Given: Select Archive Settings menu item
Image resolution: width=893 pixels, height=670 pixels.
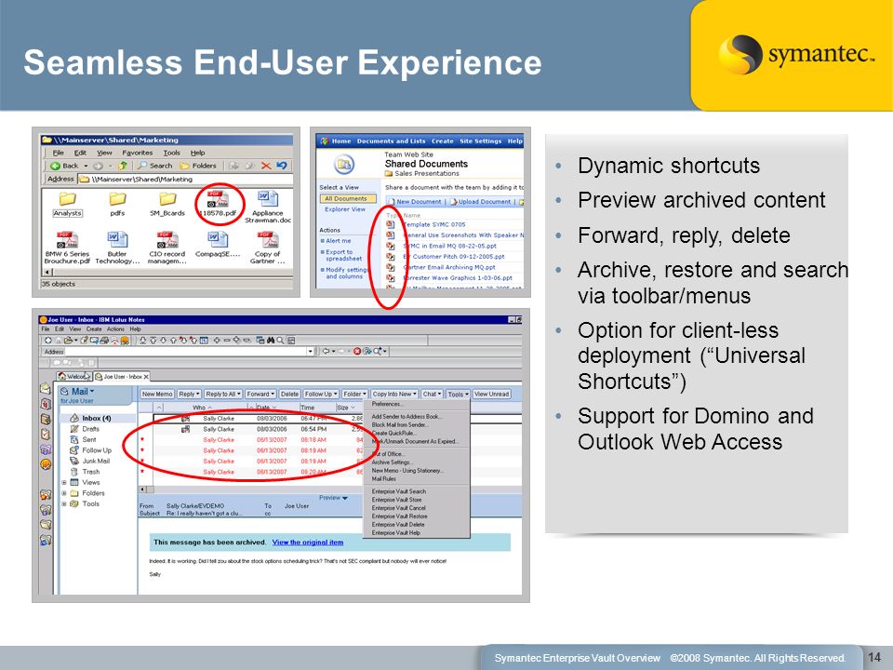Looking at the screenshot, I should click(392, 462).
